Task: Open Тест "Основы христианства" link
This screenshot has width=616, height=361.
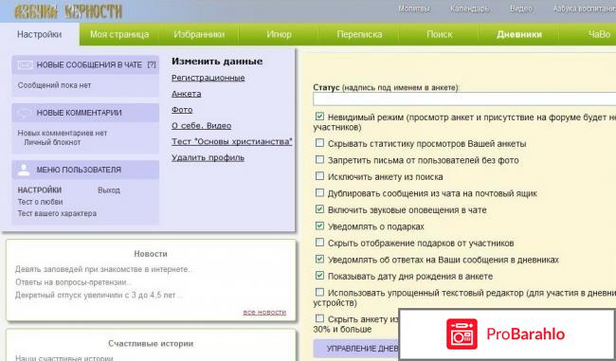Action: tap(232, 142)
